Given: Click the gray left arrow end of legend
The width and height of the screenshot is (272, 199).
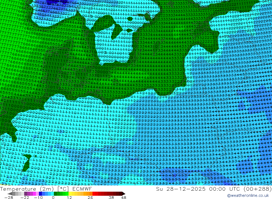Looking at the screenshot, I should pos(10,194).
